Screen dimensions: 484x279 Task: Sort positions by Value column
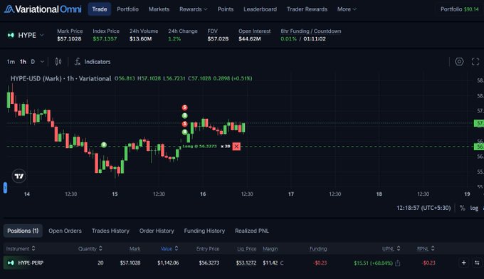[169, 248]
